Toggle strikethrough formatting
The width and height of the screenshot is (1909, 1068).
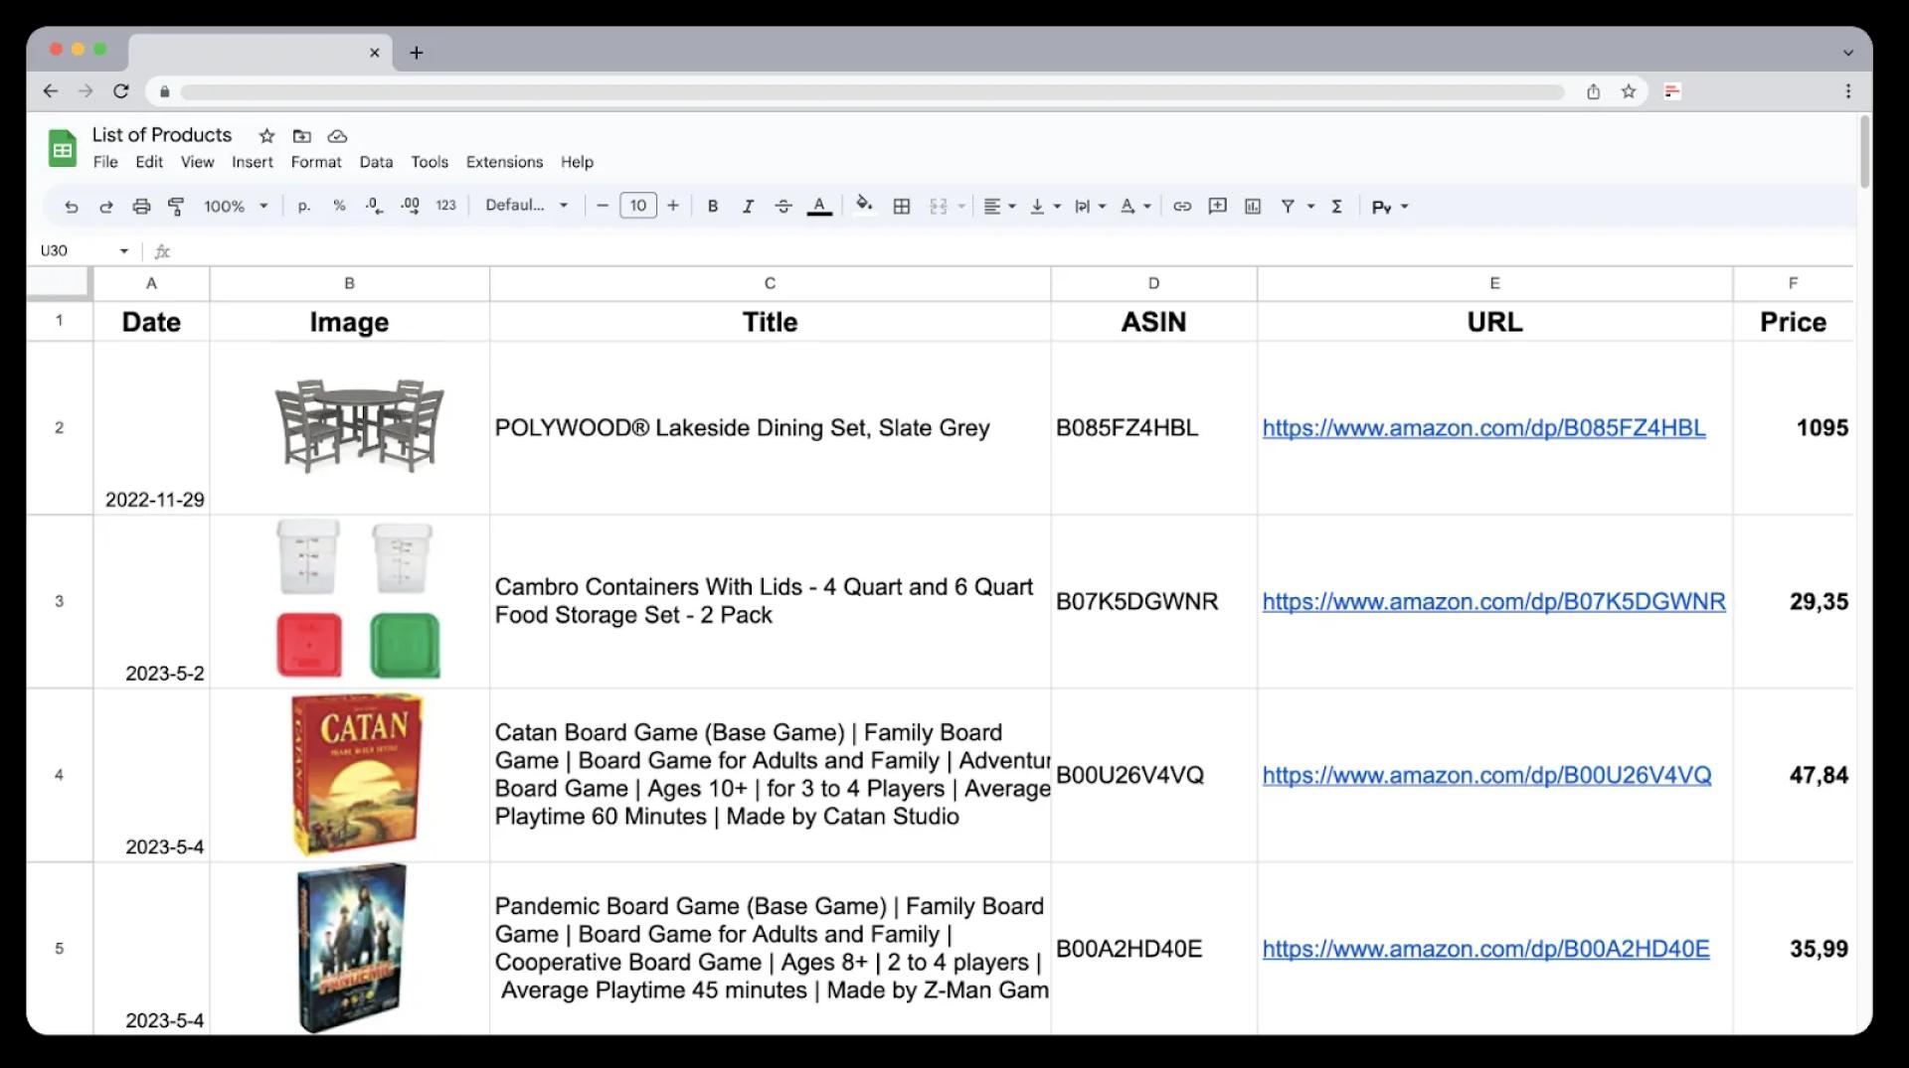[783, 206]
